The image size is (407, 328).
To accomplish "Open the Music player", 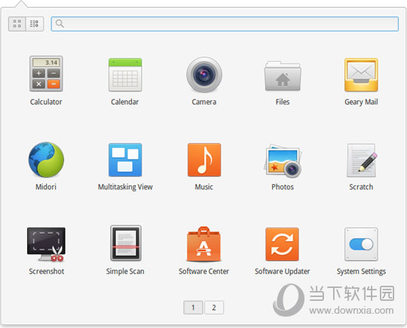I will click(x=204, y=160).
